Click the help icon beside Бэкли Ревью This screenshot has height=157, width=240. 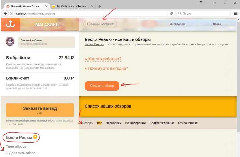[35, 137]
